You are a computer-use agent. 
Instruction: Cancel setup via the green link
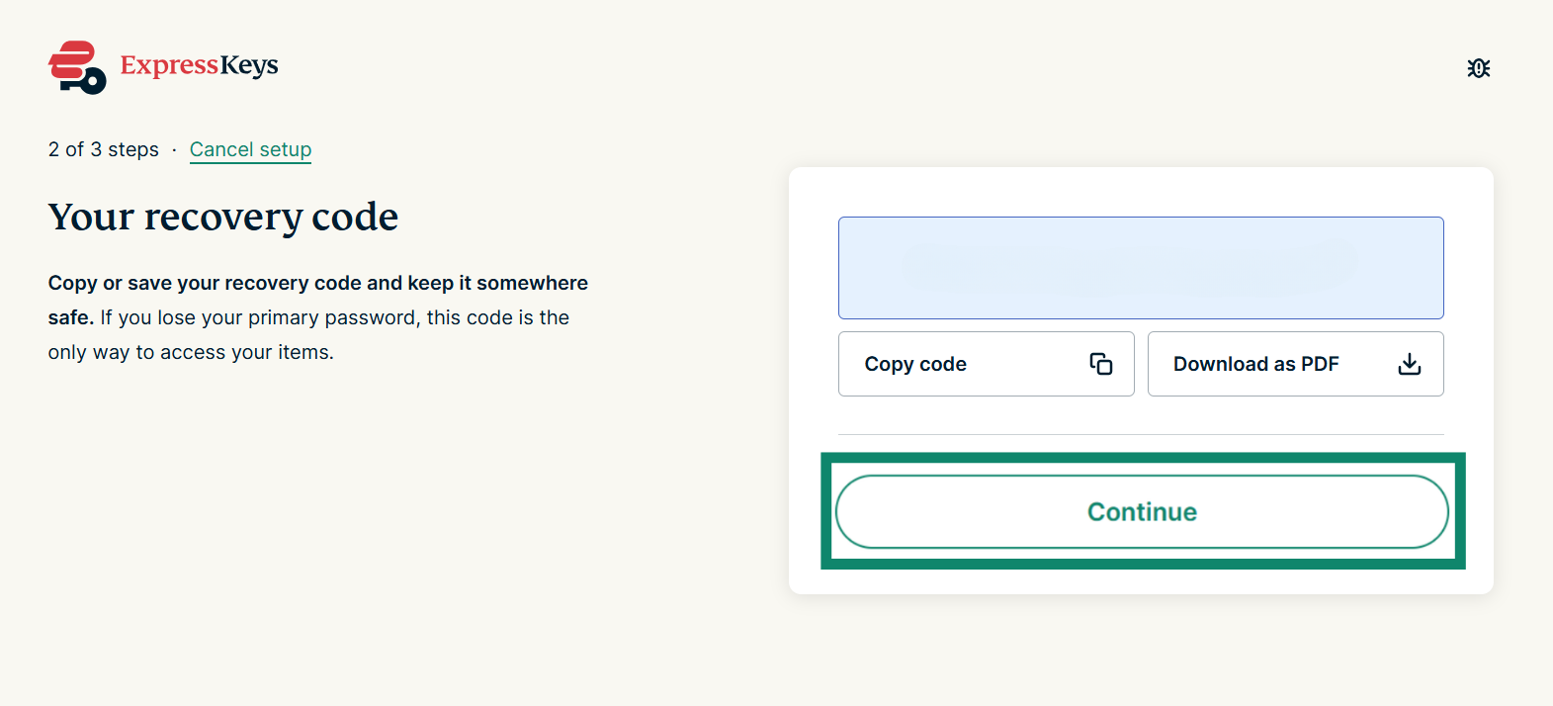pyautogui.click(x=250, y=149)
